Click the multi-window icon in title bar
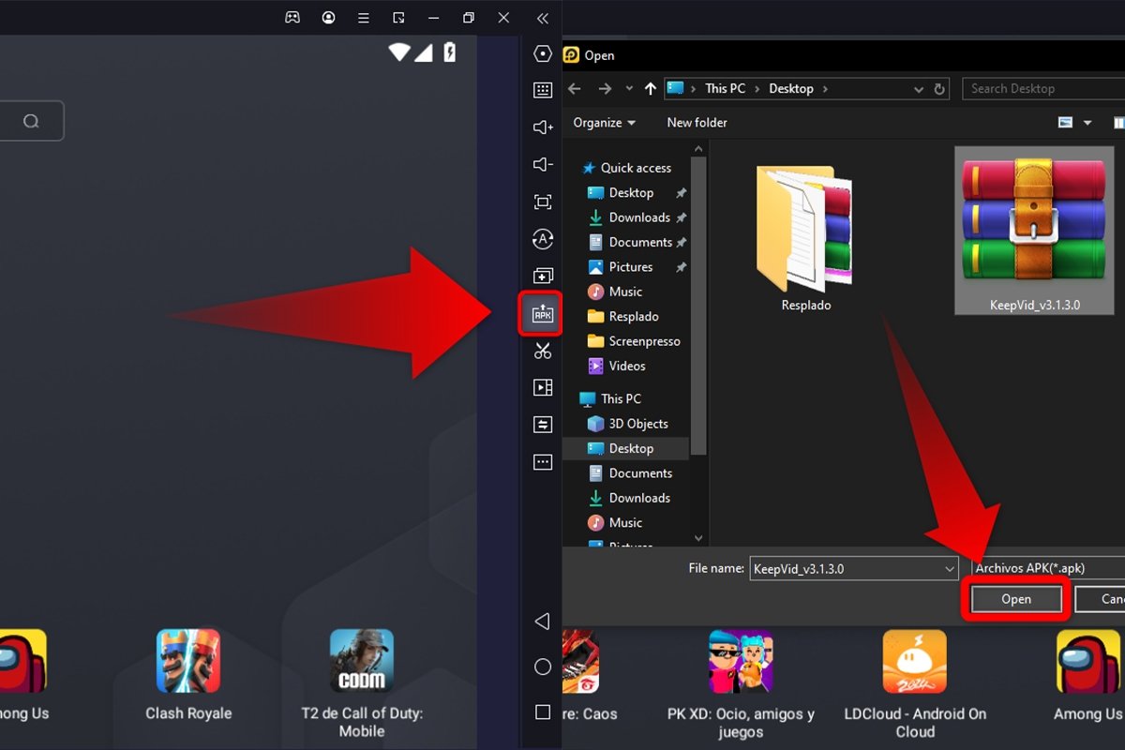The height and width of the screenshot is (750, 1125). click(398, 18)
